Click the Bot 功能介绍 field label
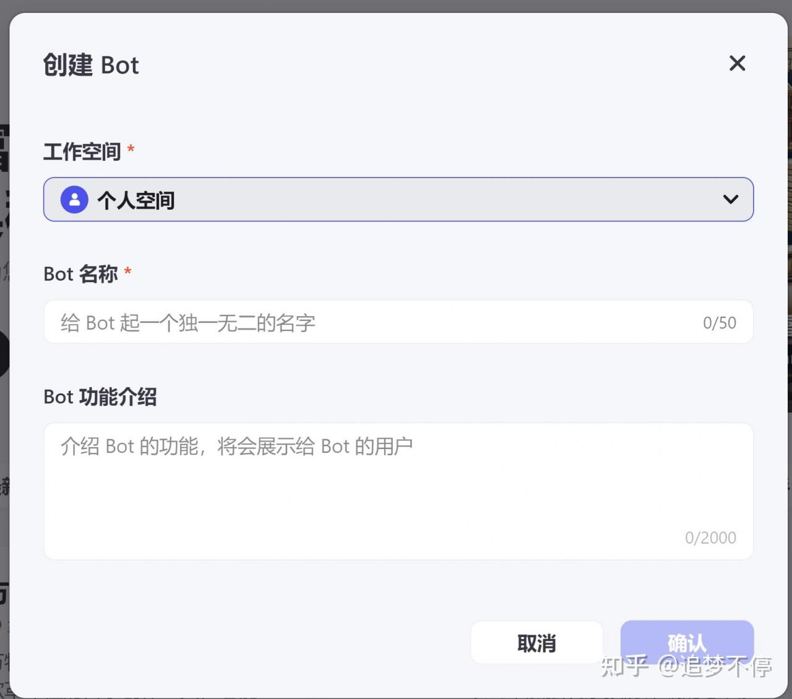Viewport: 792px width, 699px height. 100,397
